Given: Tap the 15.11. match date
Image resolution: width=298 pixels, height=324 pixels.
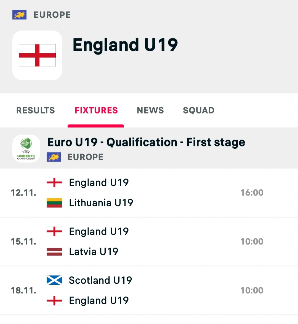Looking at the screenshot, I should (x=23, y=242).
